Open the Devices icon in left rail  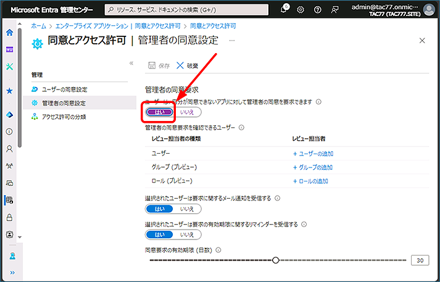click(9, 183)
